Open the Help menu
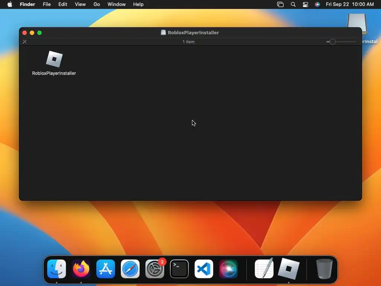Viewport: 381px width, 286px height. point(138,4)
